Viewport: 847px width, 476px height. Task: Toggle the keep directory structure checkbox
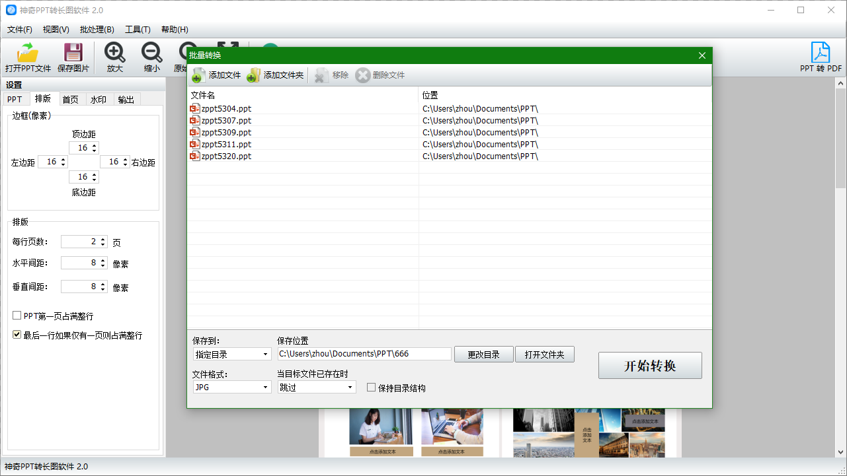click(372, 388)
